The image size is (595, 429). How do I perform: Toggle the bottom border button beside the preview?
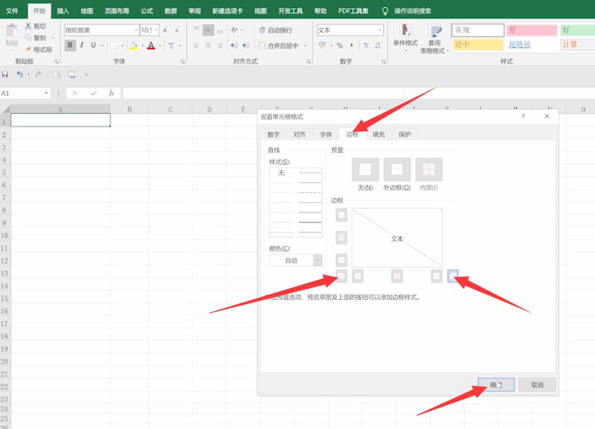coord(341,260)
